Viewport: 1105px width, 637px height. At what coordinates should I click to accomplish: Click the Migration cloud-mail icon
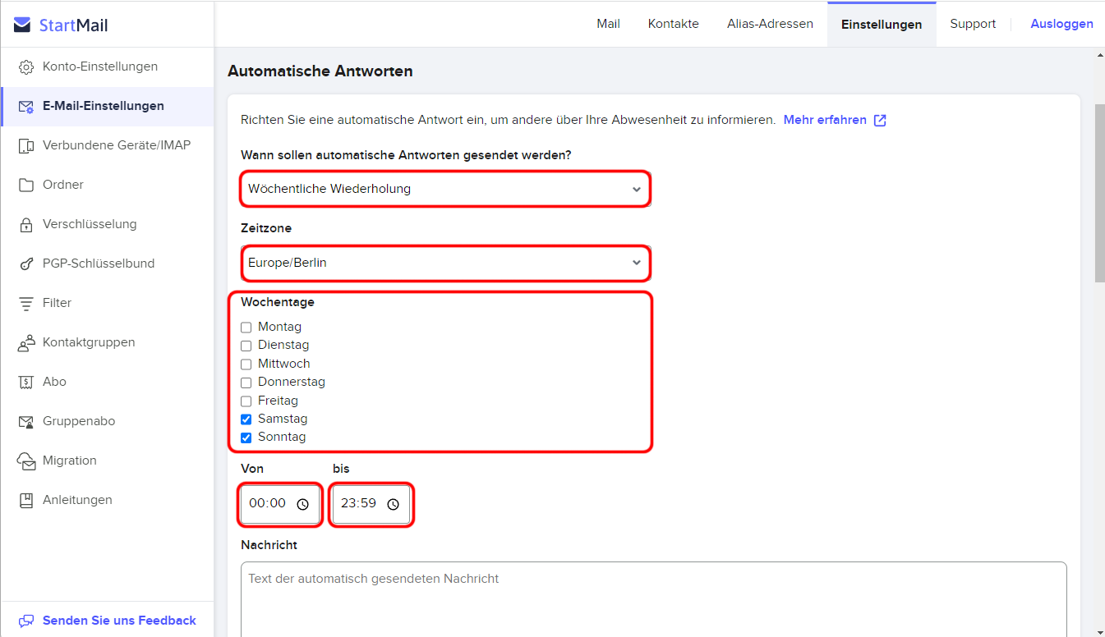pyautogui.click(x=26, y=461)
